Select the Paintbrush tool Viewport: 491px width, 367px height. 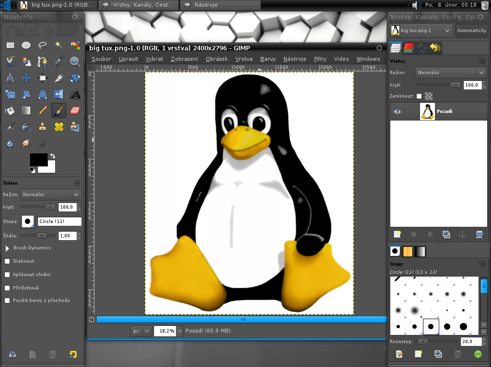pyautogui.click(x=59, y=111)
